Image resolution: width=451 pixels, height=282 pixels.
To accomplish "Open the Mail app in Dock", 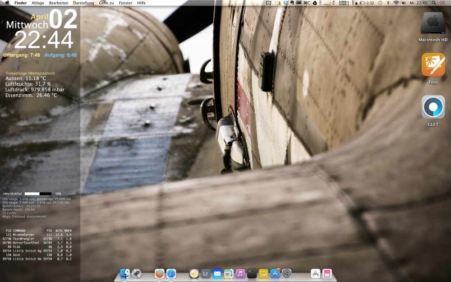I will [217, 273].
